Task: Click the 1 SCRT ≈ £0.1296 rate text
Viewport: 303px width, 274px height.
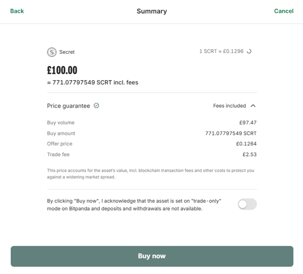Action: (221, 51)
